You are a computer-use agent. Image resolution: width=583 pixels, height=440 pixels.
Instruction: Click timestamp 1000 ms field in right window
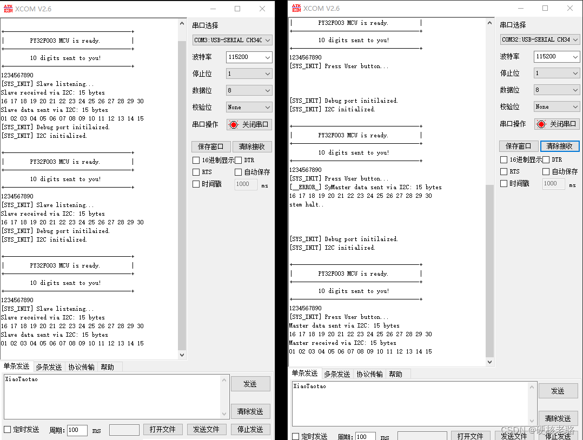coord(554,184)
